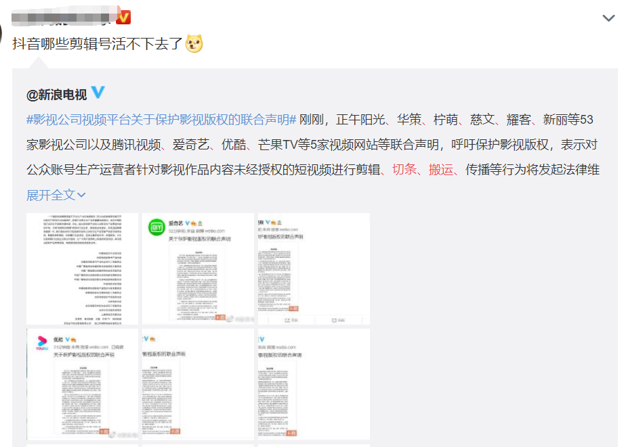
Task: Click the post text 抖音哪些剪辑号活不下去了
Action: click(x=98, y=44)
